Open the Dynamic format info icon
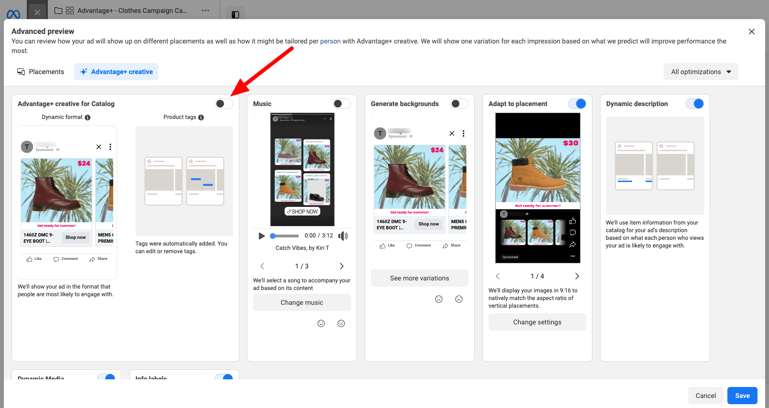Screen dimensions: 769x408 click(88, 118)
